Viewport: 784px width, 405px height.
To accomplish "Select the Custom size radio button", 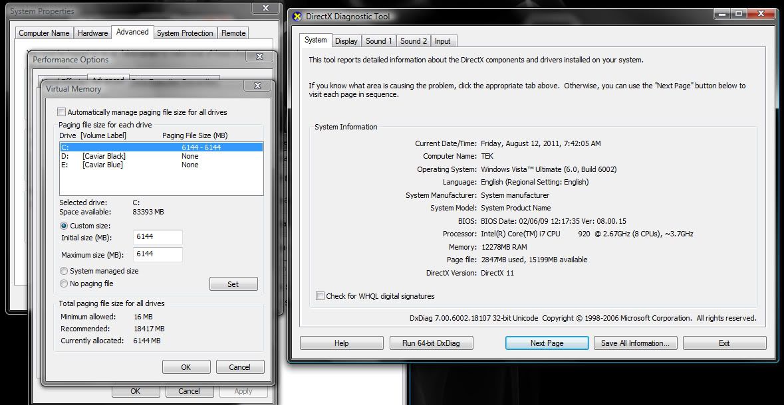I will [x=64, y=226].
